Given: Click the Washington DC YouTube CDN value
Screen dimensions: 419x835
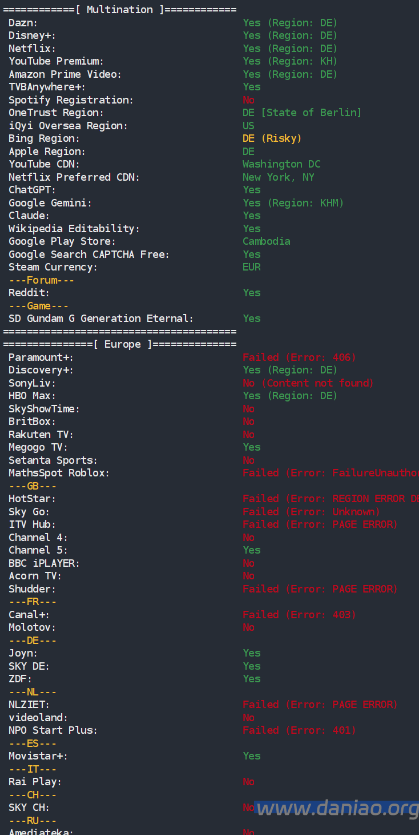Looking at the screenshot, I should 281,164.
